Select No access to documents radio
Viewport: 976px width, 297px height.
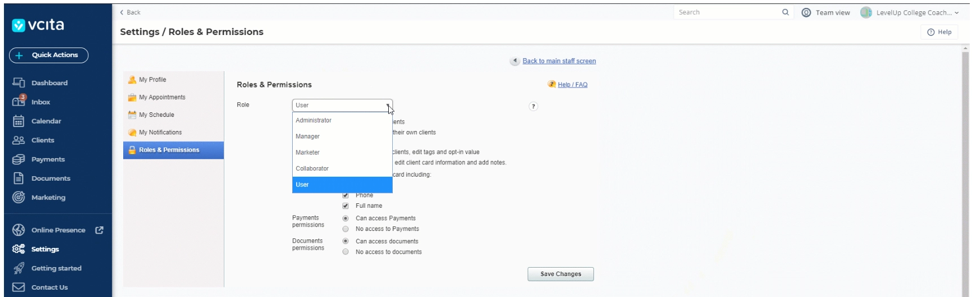pyautogui.click(x=345, y=252)
